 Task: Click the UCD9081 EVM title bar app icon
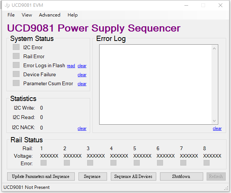pos(7,5)
